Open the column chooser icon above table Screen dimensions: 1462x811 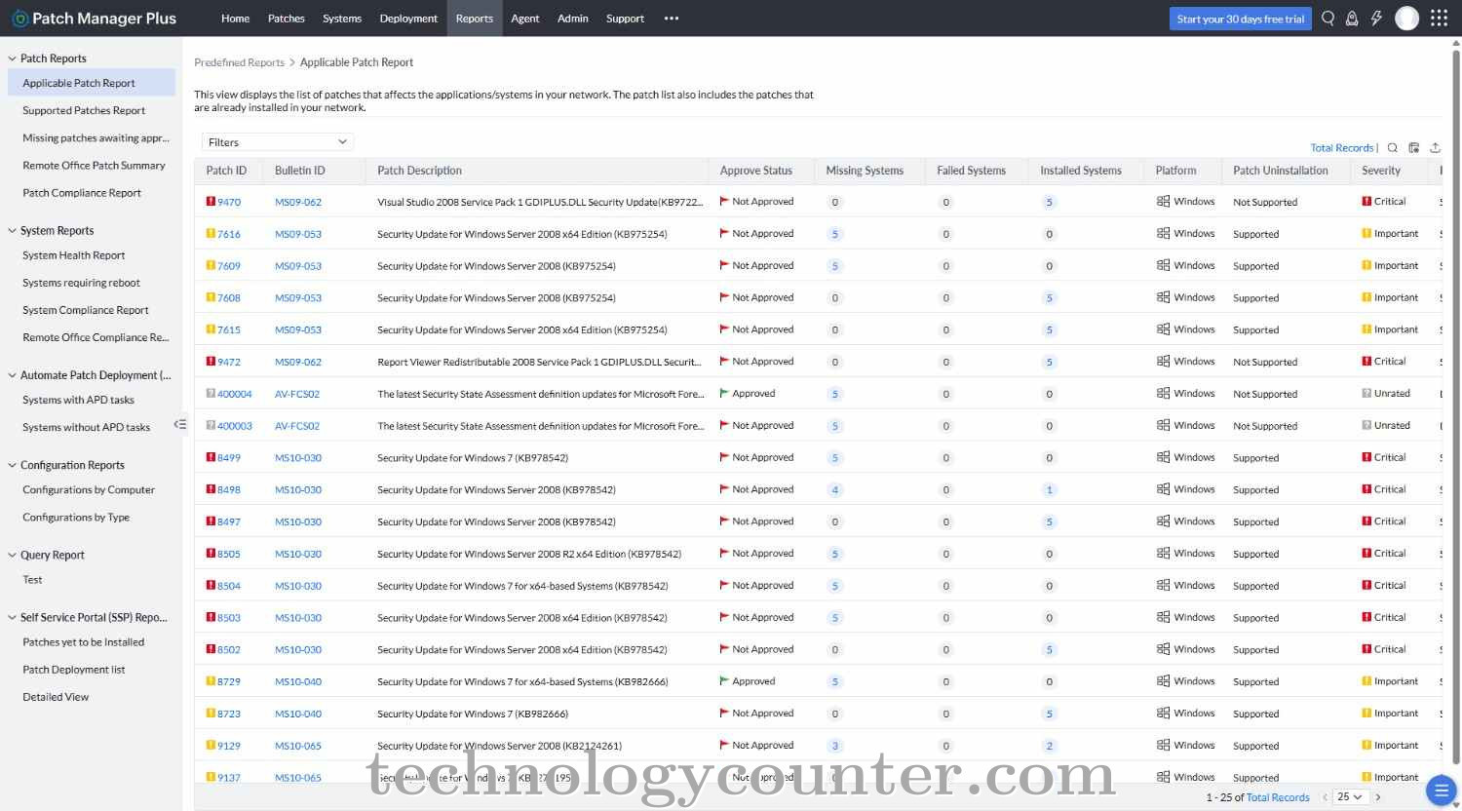1414,148
